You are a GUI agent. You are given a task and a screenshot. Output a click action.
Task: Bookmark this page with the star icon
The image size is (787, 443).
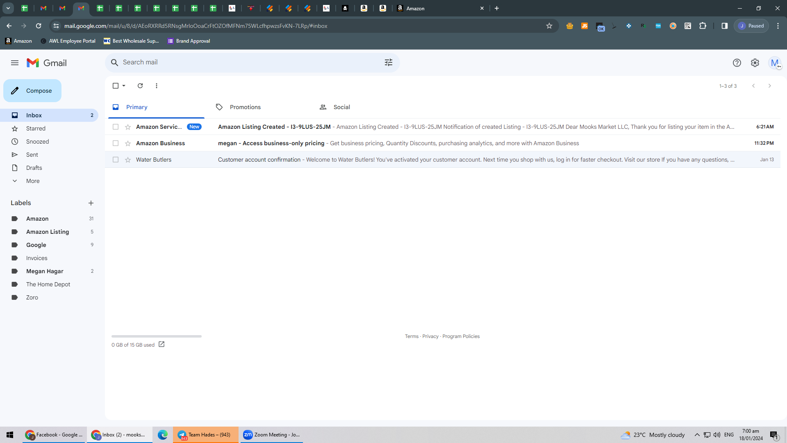[549, 26]
